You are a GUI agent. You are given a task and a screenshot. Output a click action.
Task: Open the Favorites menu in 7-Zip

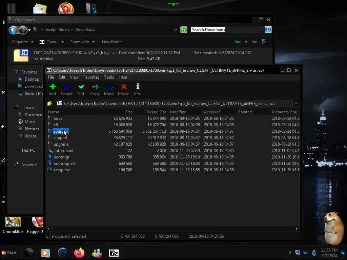[91, 77]
